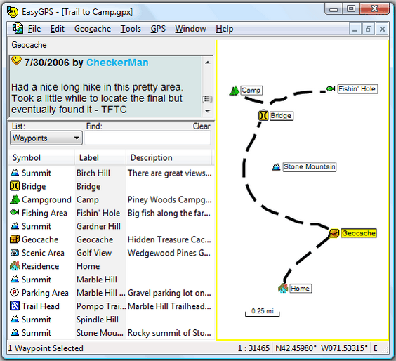The width and height of the screenshot is (396, 361).
Task: Click the Gravel parking lot on... description
Action: 169,293
